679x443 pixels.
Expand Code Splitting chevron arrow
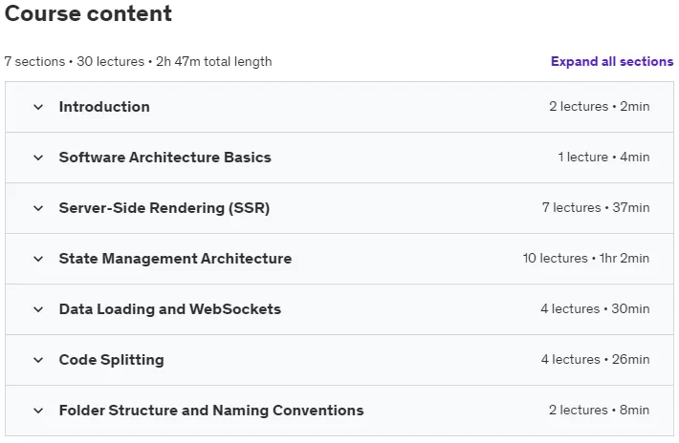[38, 360]
